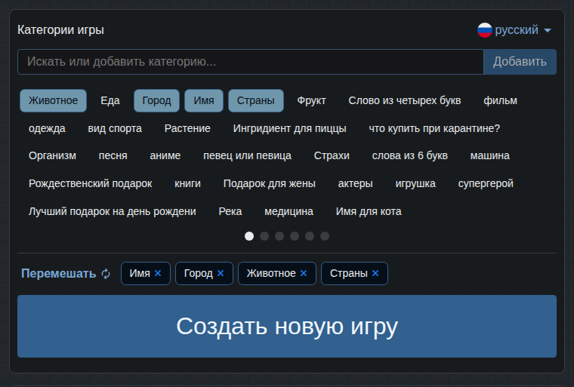Select Имя для кота category
574x387 pixels.
[369, 211]
